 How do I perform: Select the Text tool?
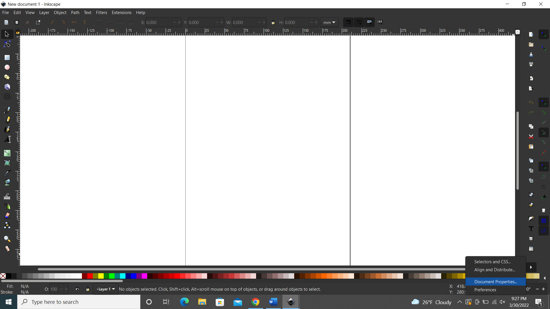7,139
